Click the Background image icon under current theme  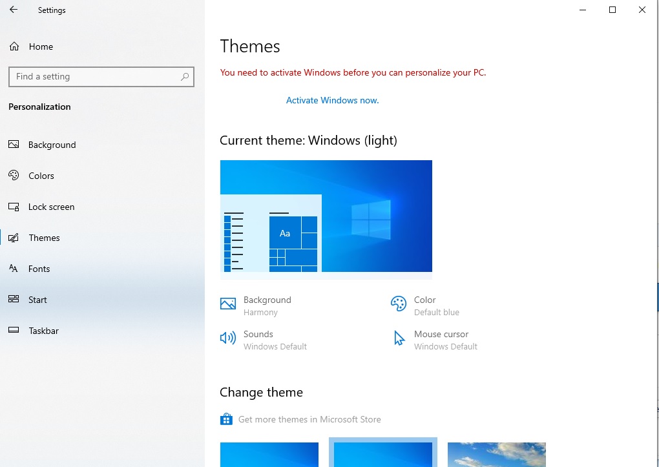[228, 304]
